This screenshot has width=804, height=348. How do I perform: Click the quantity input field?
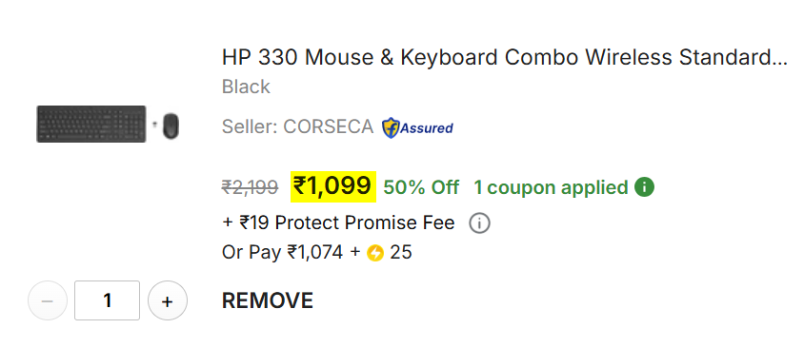[x=107, y=300]
